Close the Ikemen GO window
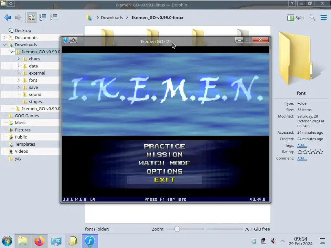Image resolution: width=331 pixels, height=248 pixels. click(261, 40)
